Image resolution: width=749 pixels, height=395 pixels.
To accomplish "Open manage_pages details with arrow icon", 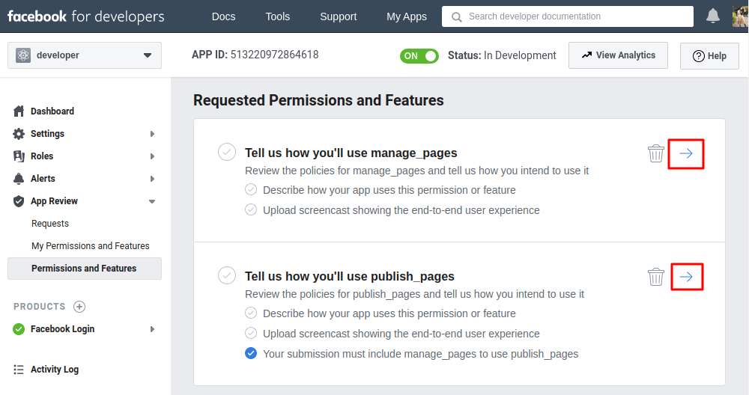I will (x=686, y=153).
